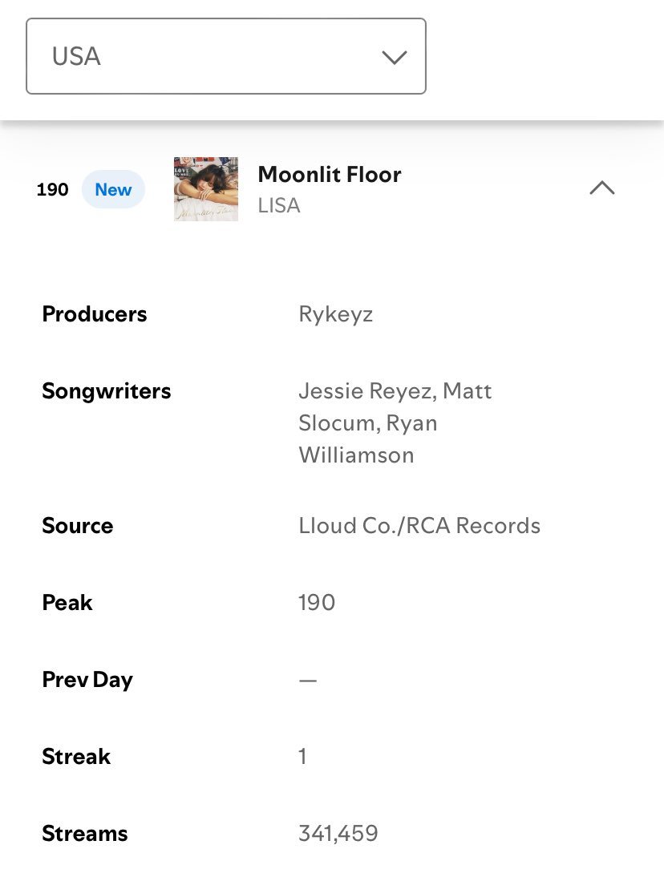Click the Streams count 341,459
664x869 pixels.
tap(338, 834)
